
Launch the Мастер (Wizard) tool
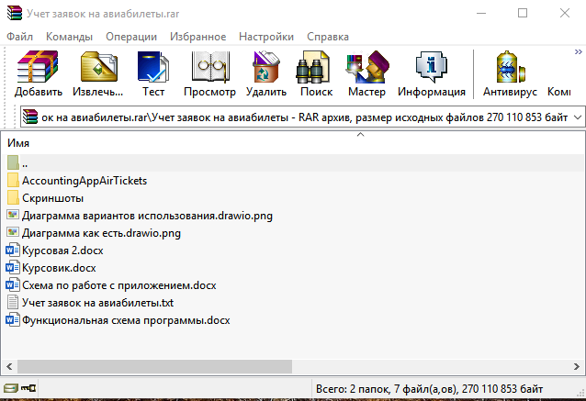click(x=366, y=73)
